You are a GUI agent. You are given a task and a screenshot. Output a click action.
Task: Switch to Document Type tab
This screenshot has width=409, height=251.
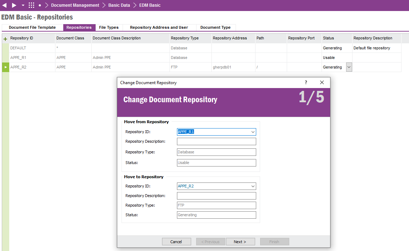pyautogui.click(x=215, y=27)
